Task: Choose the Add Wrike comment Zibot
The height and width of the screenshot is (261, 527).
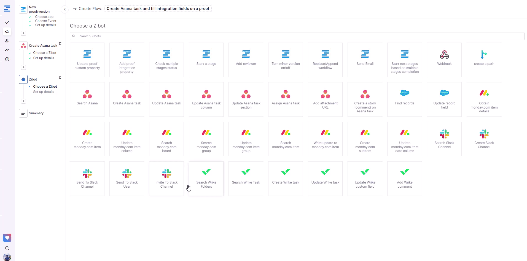Action: point(405,179)
